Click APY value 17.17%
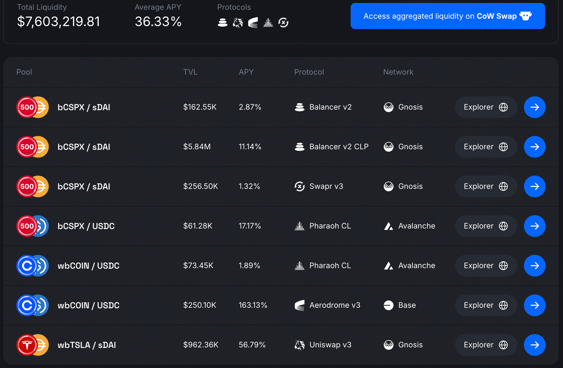 (x=250, y=226)
